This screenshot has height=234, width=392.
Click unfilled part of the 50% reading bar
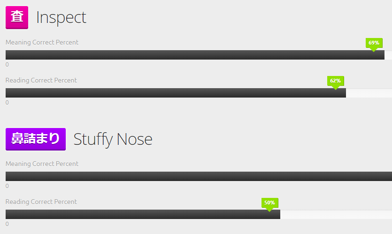click(x=336, y=214)
